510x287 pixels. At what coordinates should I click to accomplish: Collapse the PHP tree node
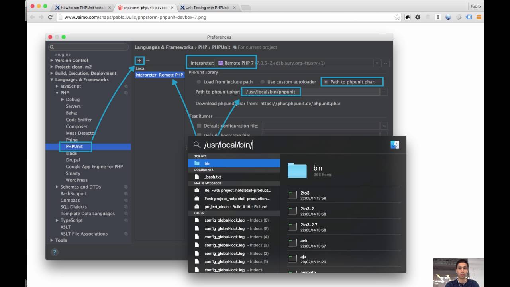[57, 93]
